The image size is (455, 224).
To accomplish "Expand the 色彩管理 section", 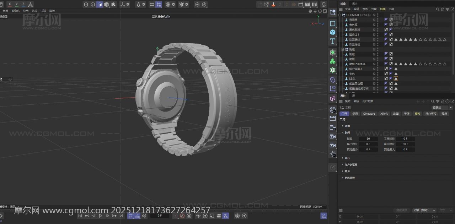I will 343,178.
